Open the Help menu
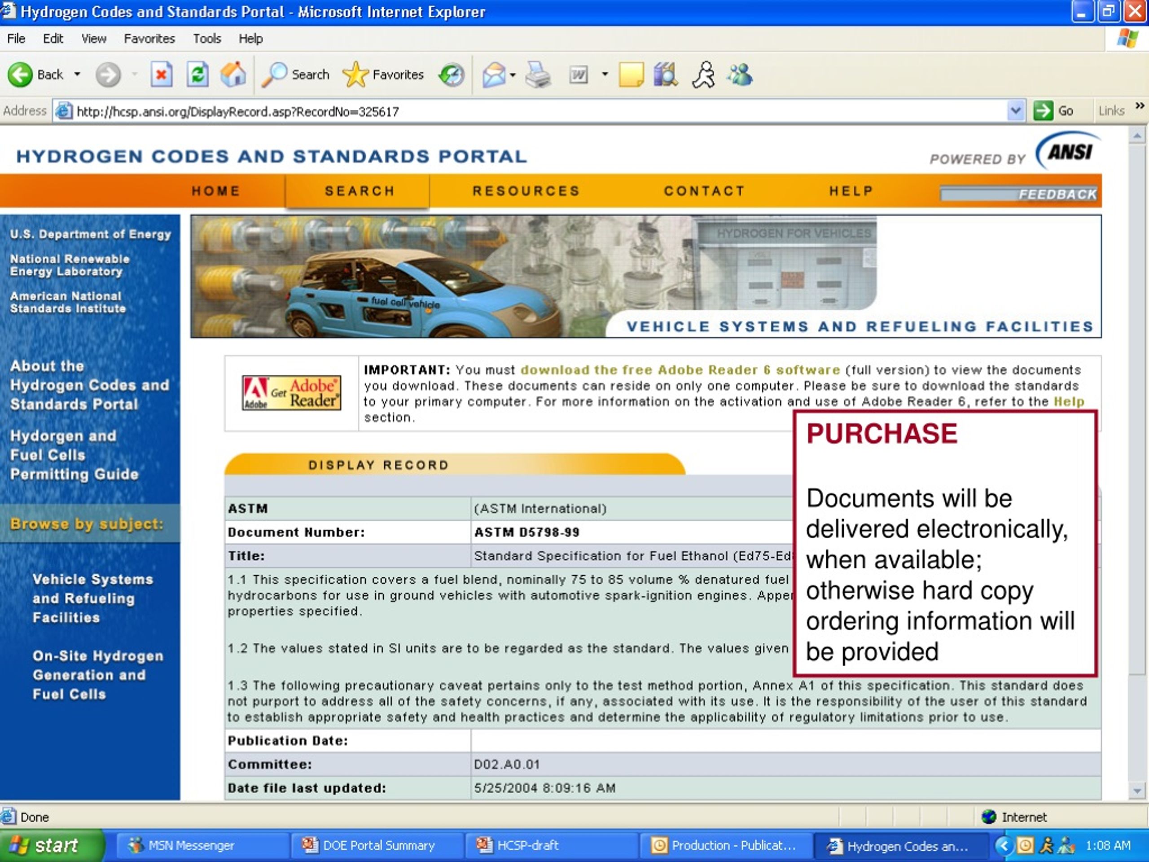This screenshot has height=862, width=1149. 250,39
